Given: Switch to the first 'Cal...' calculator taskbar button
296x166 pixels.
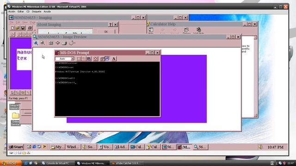Looking at the screenshot, I should [137, 147].
